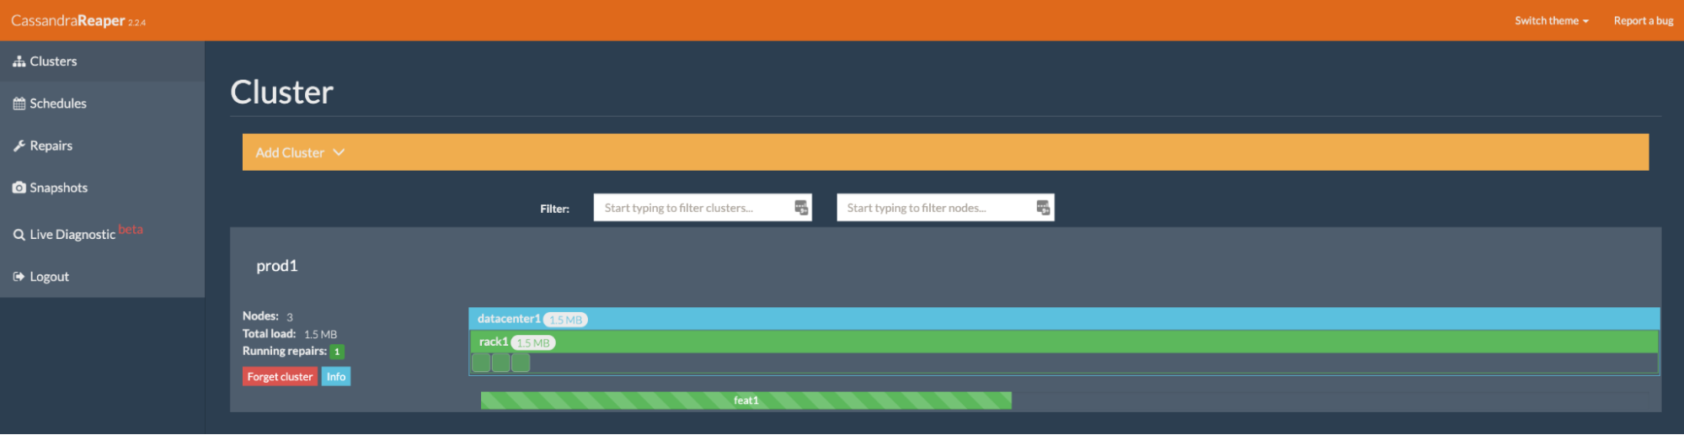Click the Logout exit icon
This screenshot has height=435, width=1684.
pos(19,277)
